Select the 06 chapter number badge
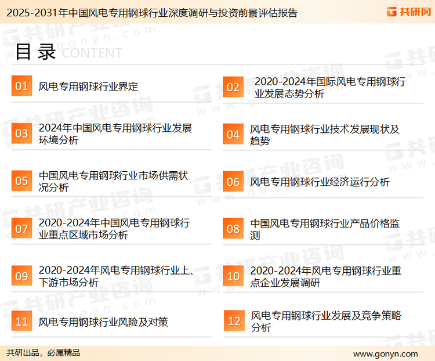 click(233, 182)
